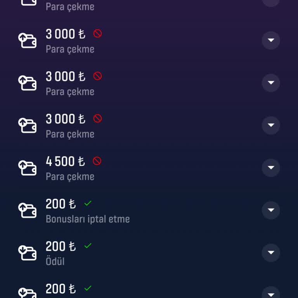Image resolution: width=298 pixels, height=298 pixels.
Task: Tap wallet icon beside Bonusları iptal etme
Action: point(27,210)
